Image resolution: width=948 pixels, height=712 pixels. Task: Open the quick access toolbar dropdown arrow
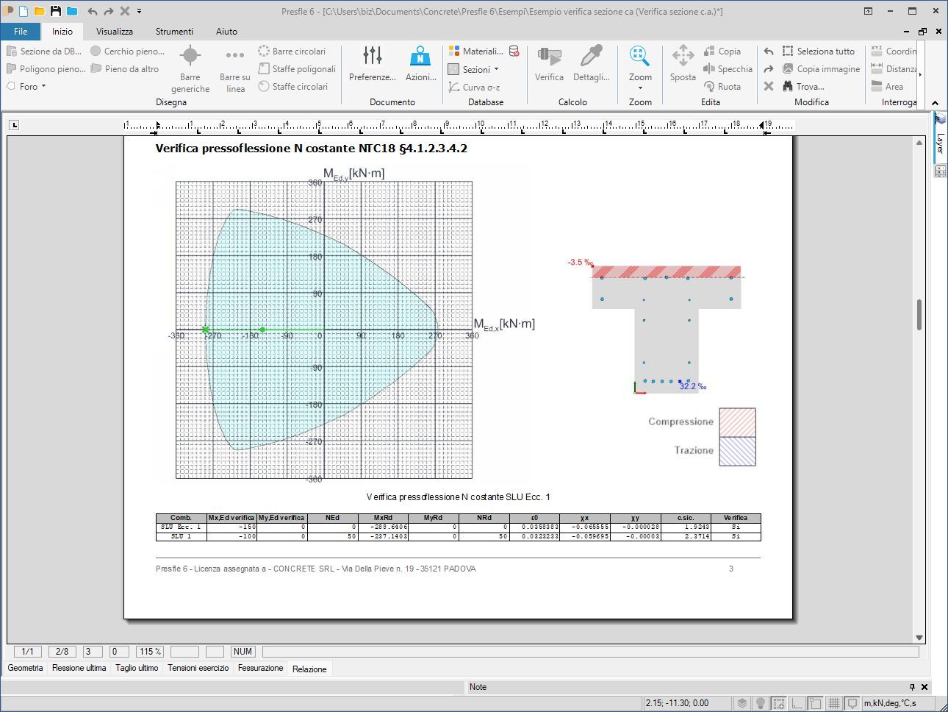point(140,11)
